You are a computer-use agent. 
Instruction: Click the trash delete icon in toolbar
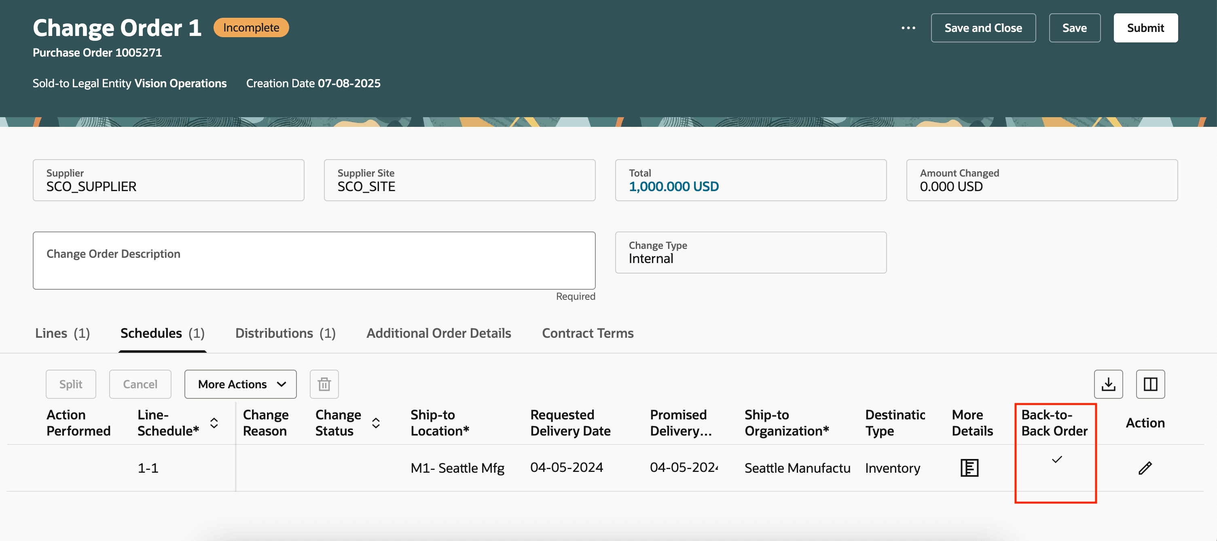[324, 384]
